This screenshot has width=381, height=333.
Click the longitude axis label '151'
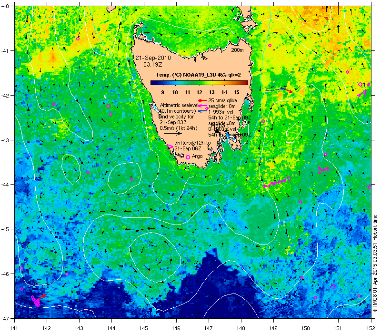pyautogui.click(x=338, y=328)
